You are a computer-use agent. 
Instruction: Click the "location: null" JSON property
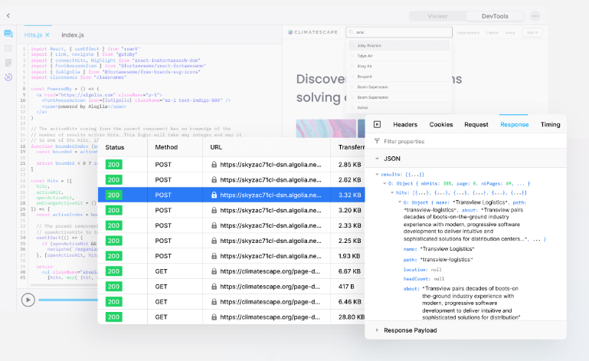click(423, 270)
